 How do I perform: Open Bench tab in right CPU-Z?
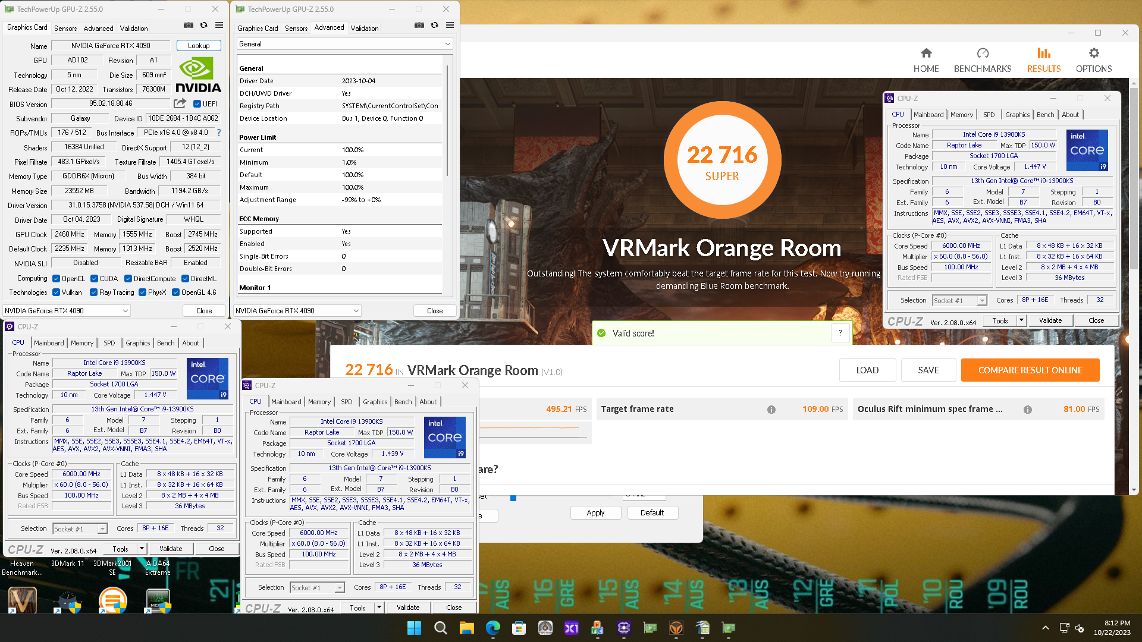tap(1045, 115)
